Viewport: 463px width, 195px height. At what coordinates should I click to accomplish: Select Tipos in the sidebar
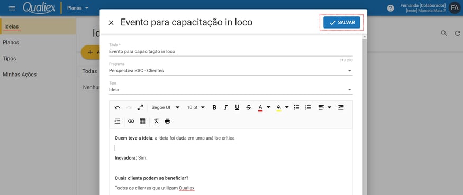point(38,59)
